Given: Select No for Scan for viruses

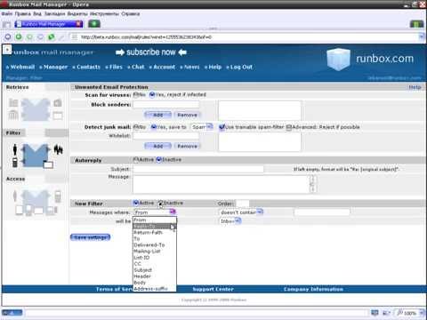Looking at the screenshot, I should (x=136, y=94).
